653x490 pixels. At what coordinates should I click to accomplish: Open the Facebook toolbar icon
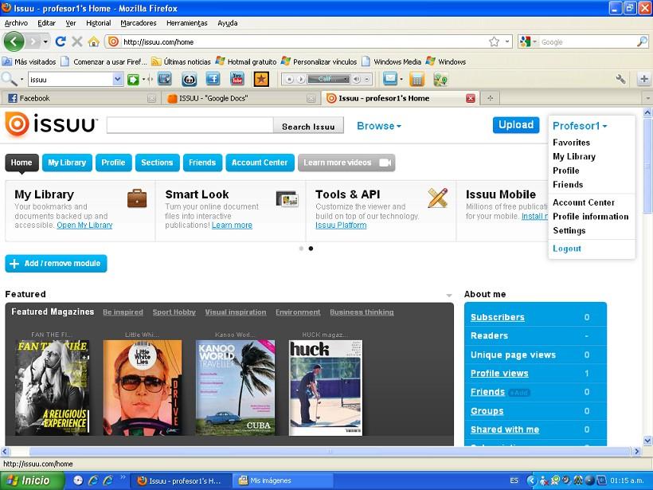[x=213, y=79]
